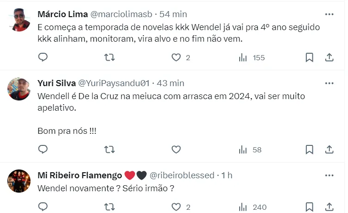Click Mi Ribeiro Flamengo's profile picture

19,181
